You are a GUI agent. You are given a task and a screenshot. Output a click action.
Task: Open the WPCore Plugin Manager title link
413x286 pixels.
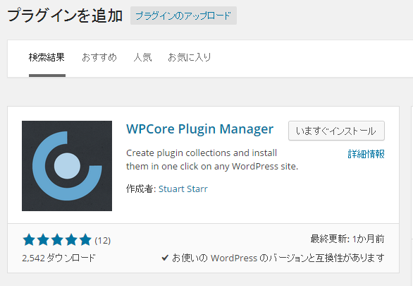[x=200, y=129]
